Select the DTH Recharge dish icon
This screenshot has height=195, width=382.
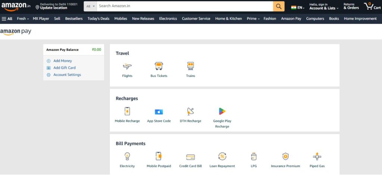191,111
